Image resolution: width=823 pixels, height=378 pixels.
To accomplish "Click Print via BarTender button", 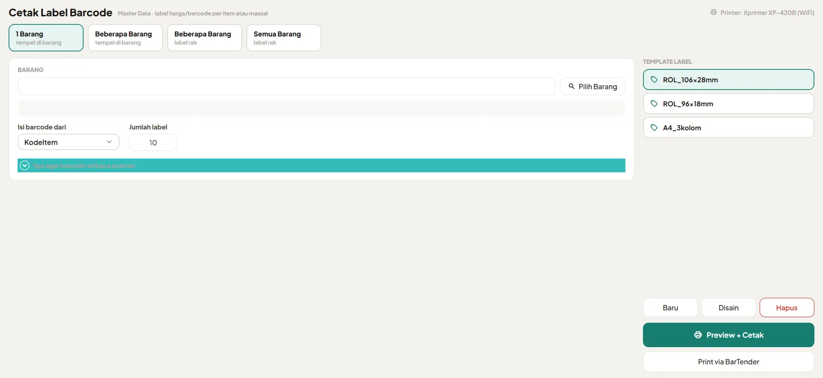I will pos(728,362).
